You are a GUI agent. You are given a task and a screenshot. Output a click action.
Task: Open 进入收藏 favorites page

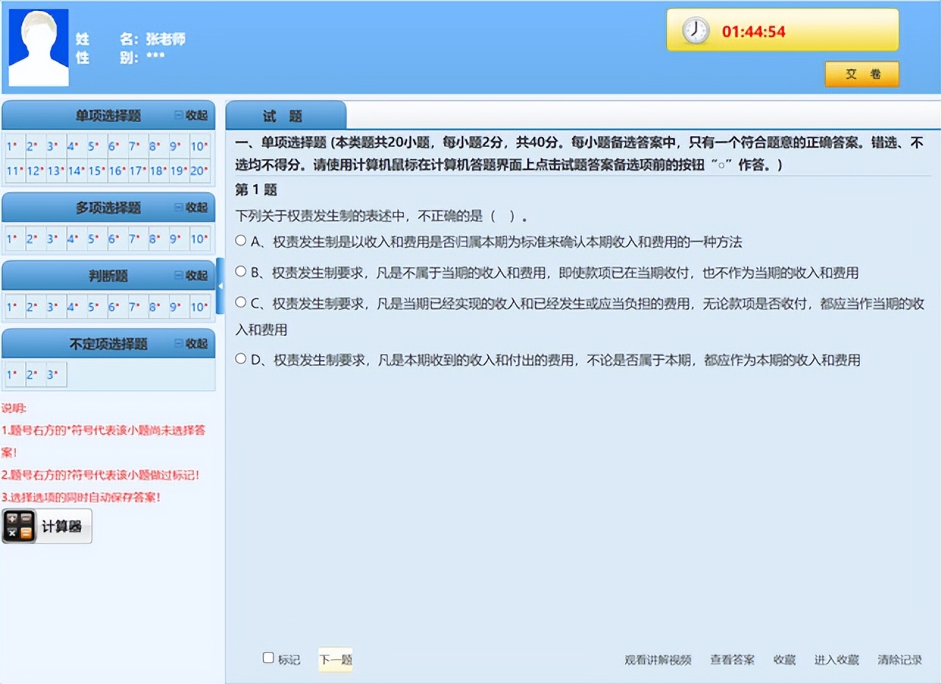[837, 660]
